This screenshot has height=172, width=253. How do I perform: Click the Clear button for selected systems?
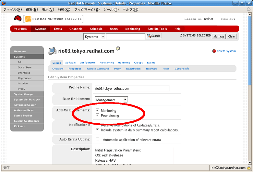(x=231, y=36)
